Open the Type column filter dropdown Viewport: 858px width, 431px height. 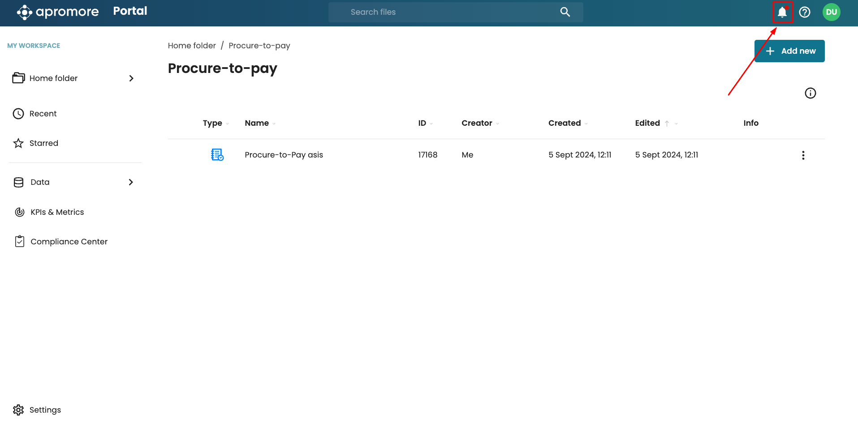228,124
